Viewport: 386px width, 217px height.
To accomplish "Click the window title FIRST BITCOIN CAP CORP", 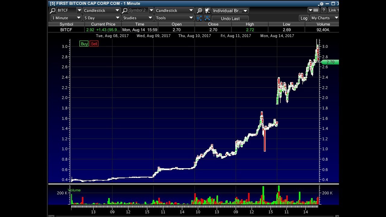I will (x=95, y=3).
